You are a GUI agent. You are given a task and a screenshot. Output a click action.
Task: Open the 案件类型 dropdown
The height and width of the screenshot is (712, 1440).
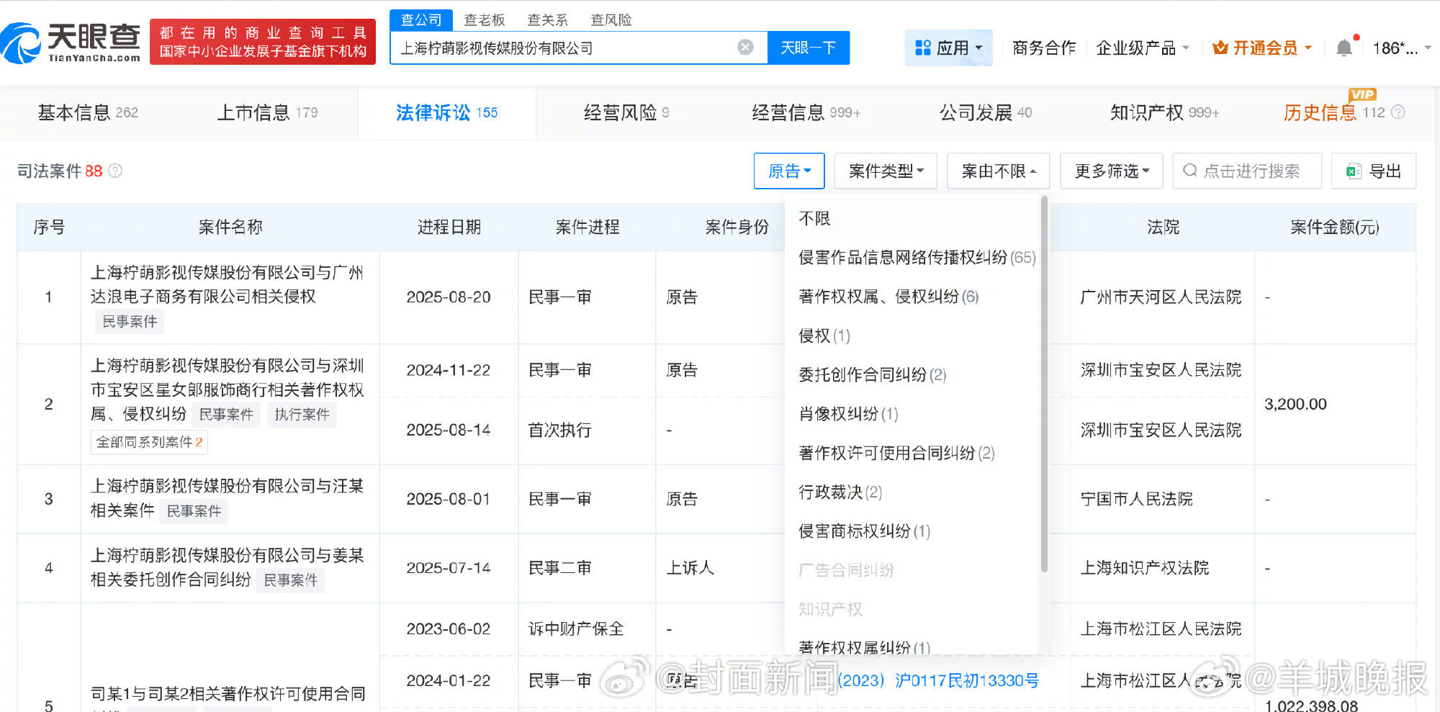pyautogui.click(x=886, y=171)
